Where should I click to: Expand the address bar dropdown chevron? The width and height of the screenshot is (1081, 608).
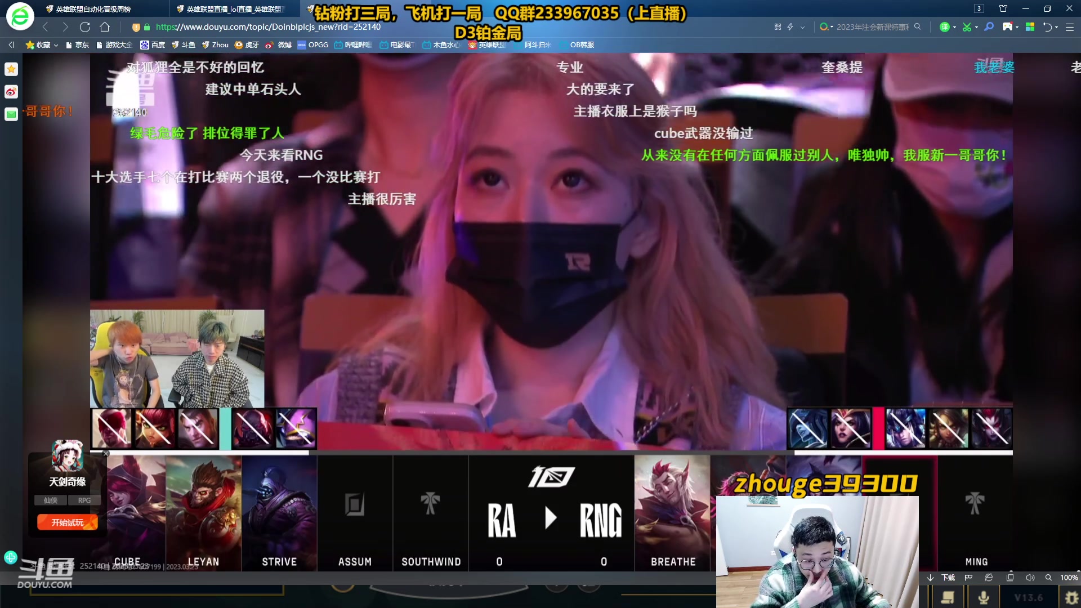click(x=802, y=27)
